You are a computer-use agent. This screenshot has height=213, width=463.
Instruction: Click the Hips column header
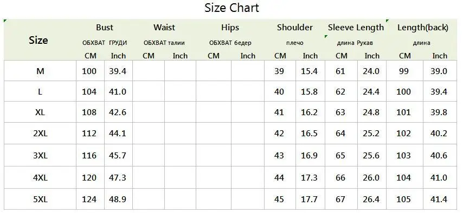click(230, 28)
